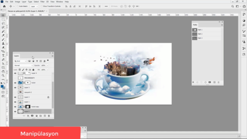Select the Path 1 row
Screen dimensions: 247x139
(206, 30)
